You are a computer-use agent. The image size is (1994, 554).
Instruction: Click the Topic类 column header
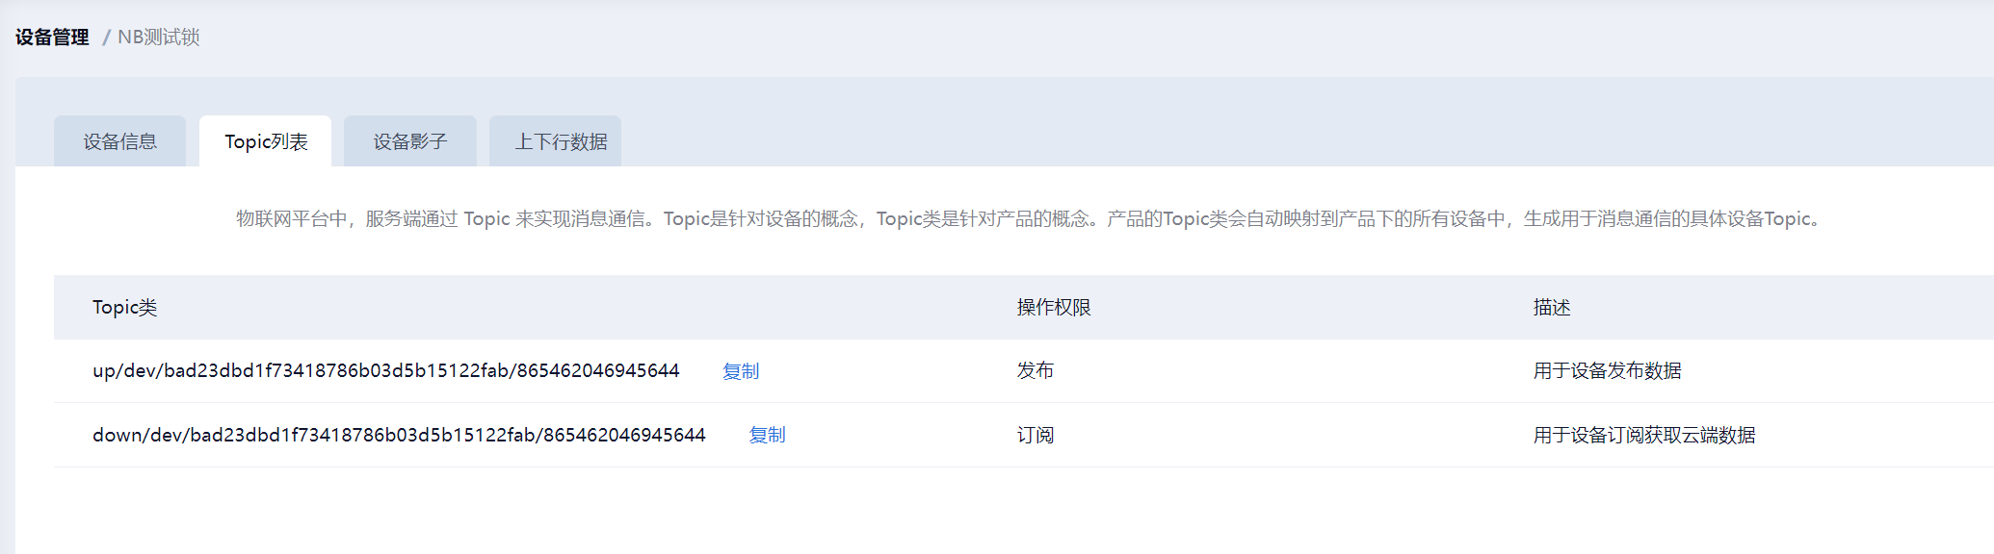(124, 308)
